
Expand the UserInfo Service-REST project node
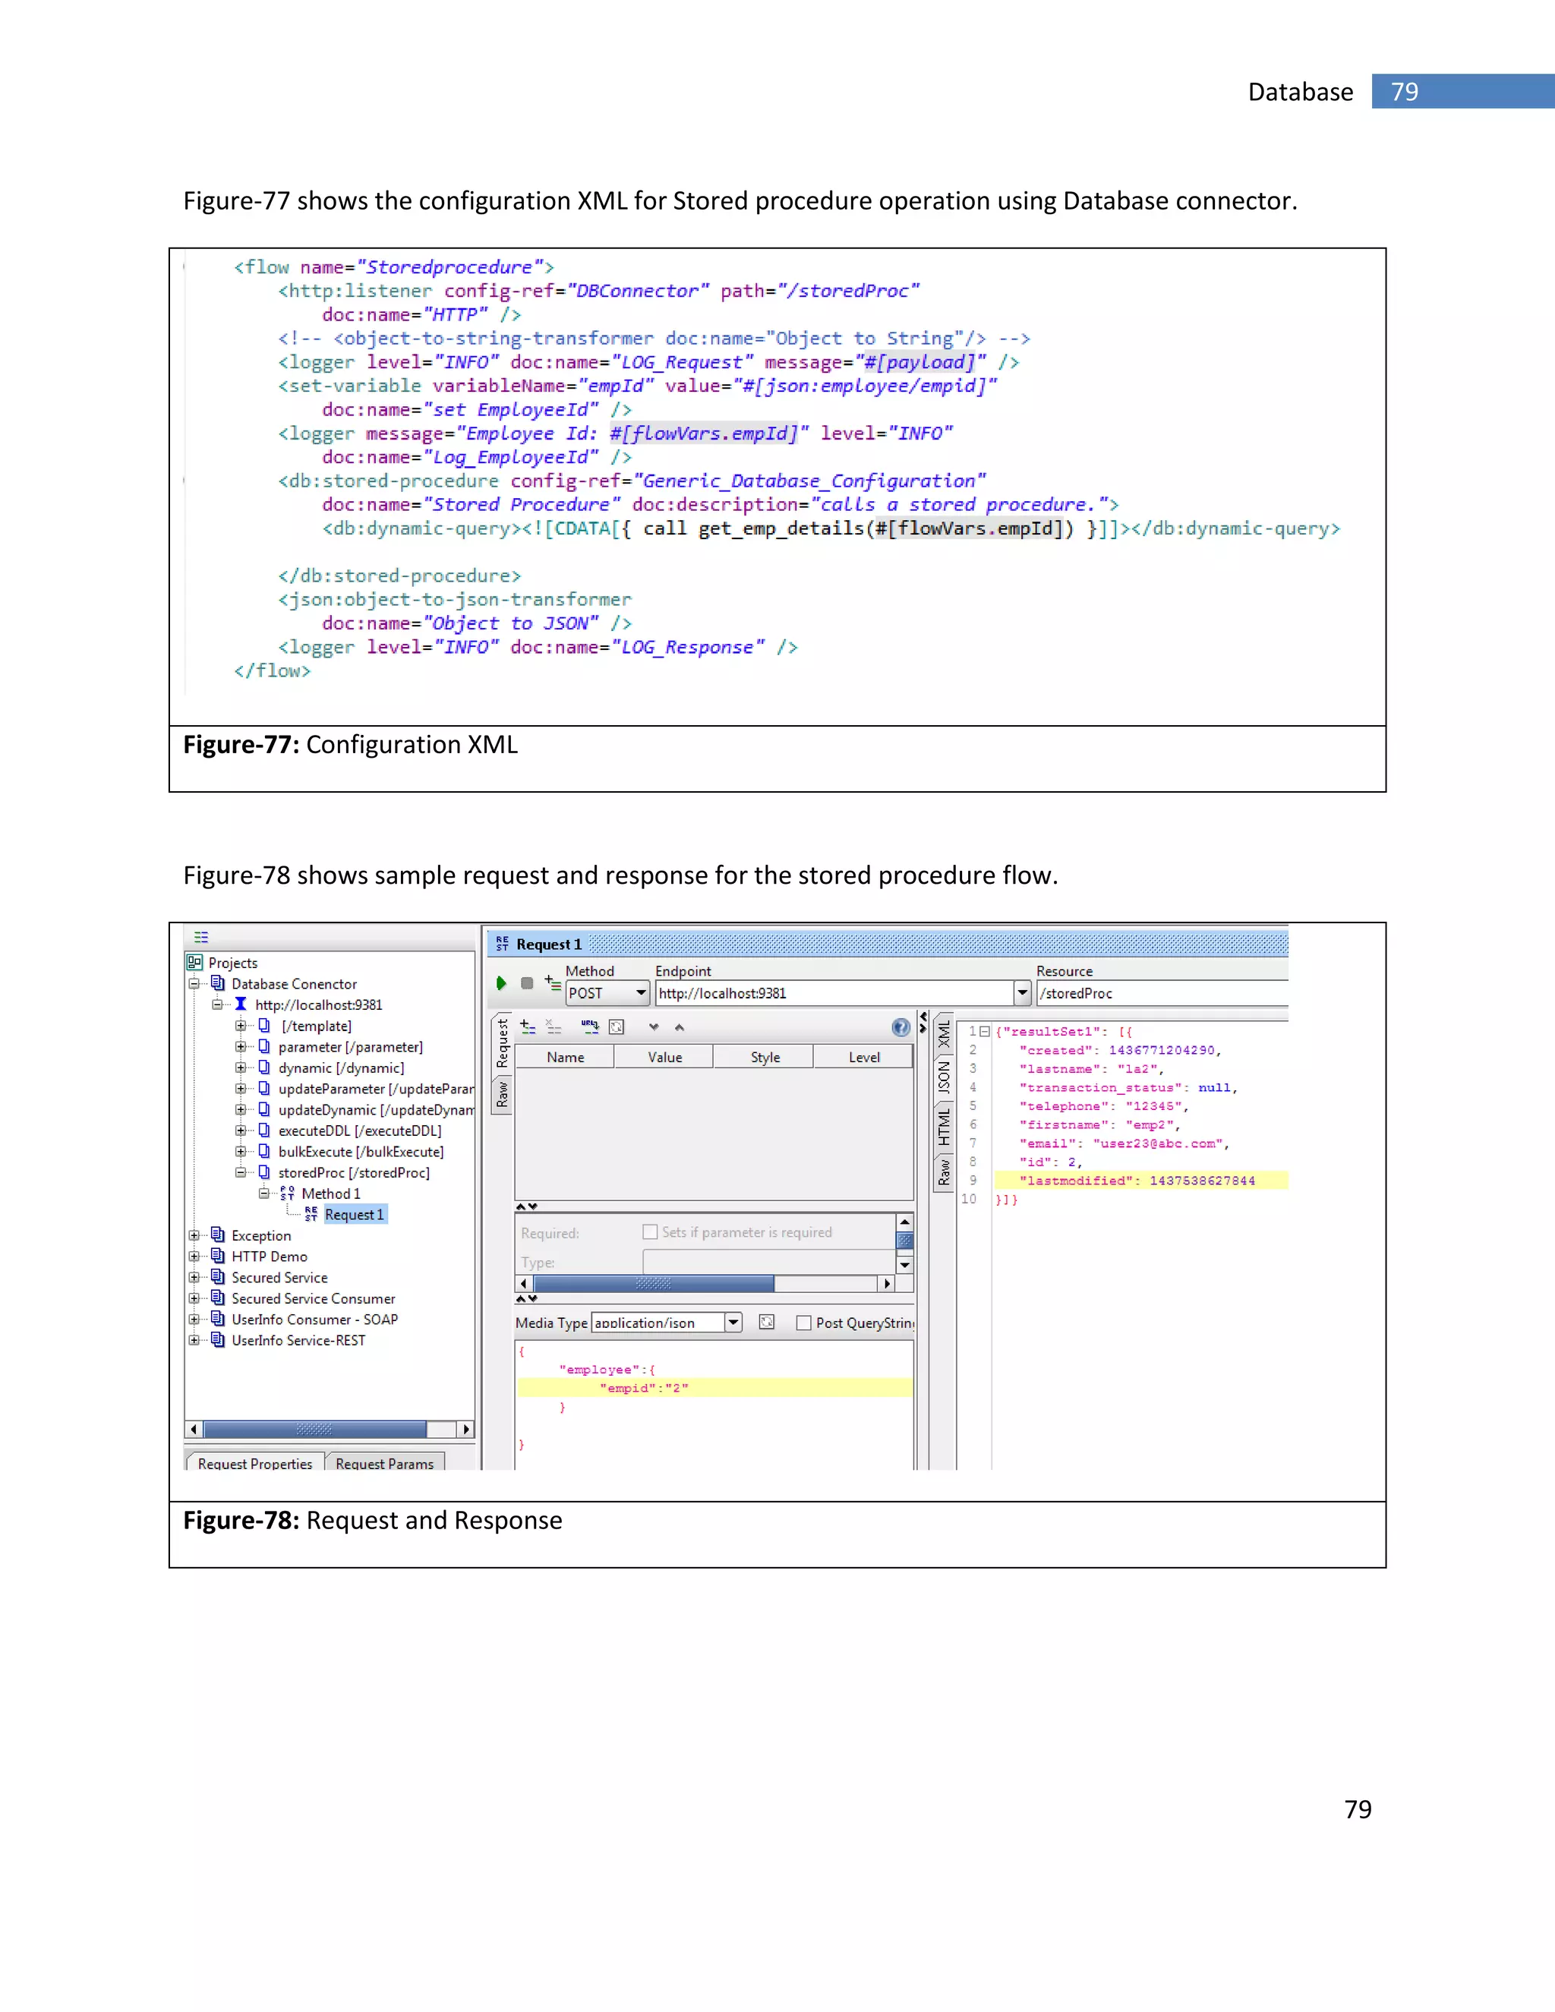point(194,1340)
